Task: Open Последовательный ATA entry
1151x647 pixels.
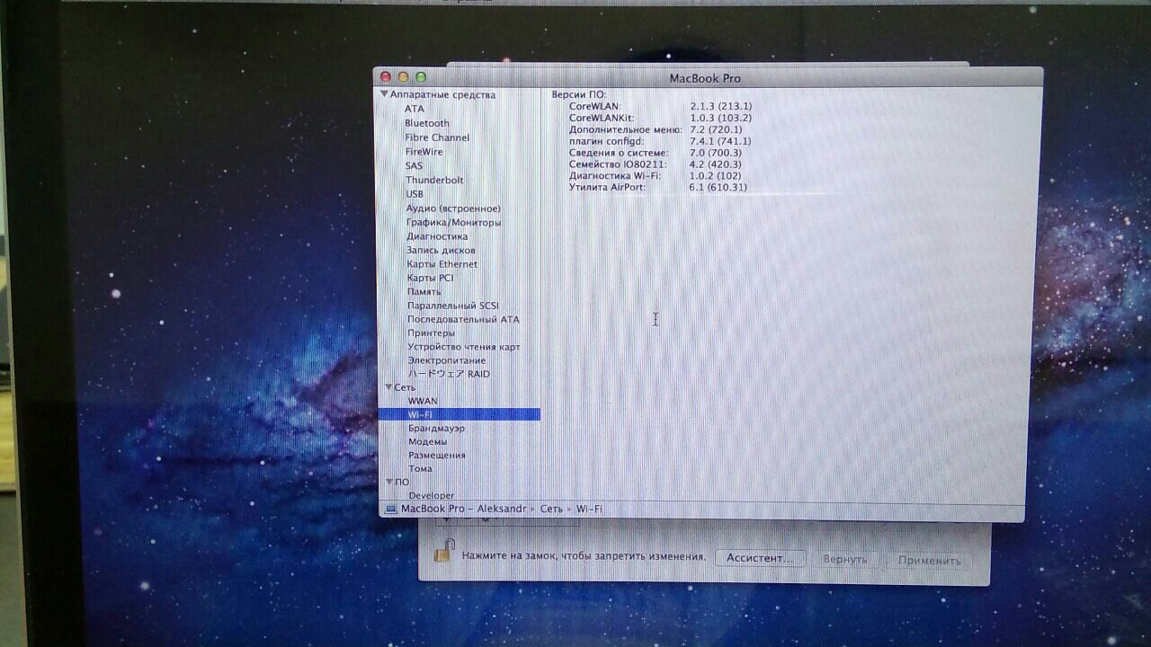Action: point(463,319)
